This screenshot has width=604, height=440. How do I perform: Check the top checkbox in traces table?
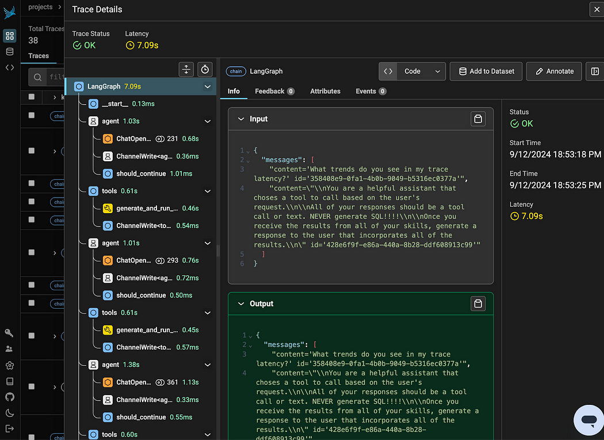(32, 97)
